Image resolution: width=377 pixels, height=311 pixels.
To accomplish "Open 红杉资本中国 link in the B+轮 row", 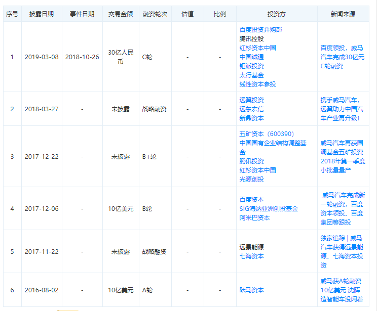I will (257, 170).
